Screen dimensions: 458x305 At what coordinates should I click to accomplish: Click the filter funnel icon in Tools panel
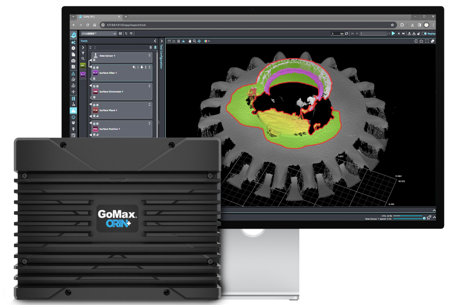pos(83,53)
